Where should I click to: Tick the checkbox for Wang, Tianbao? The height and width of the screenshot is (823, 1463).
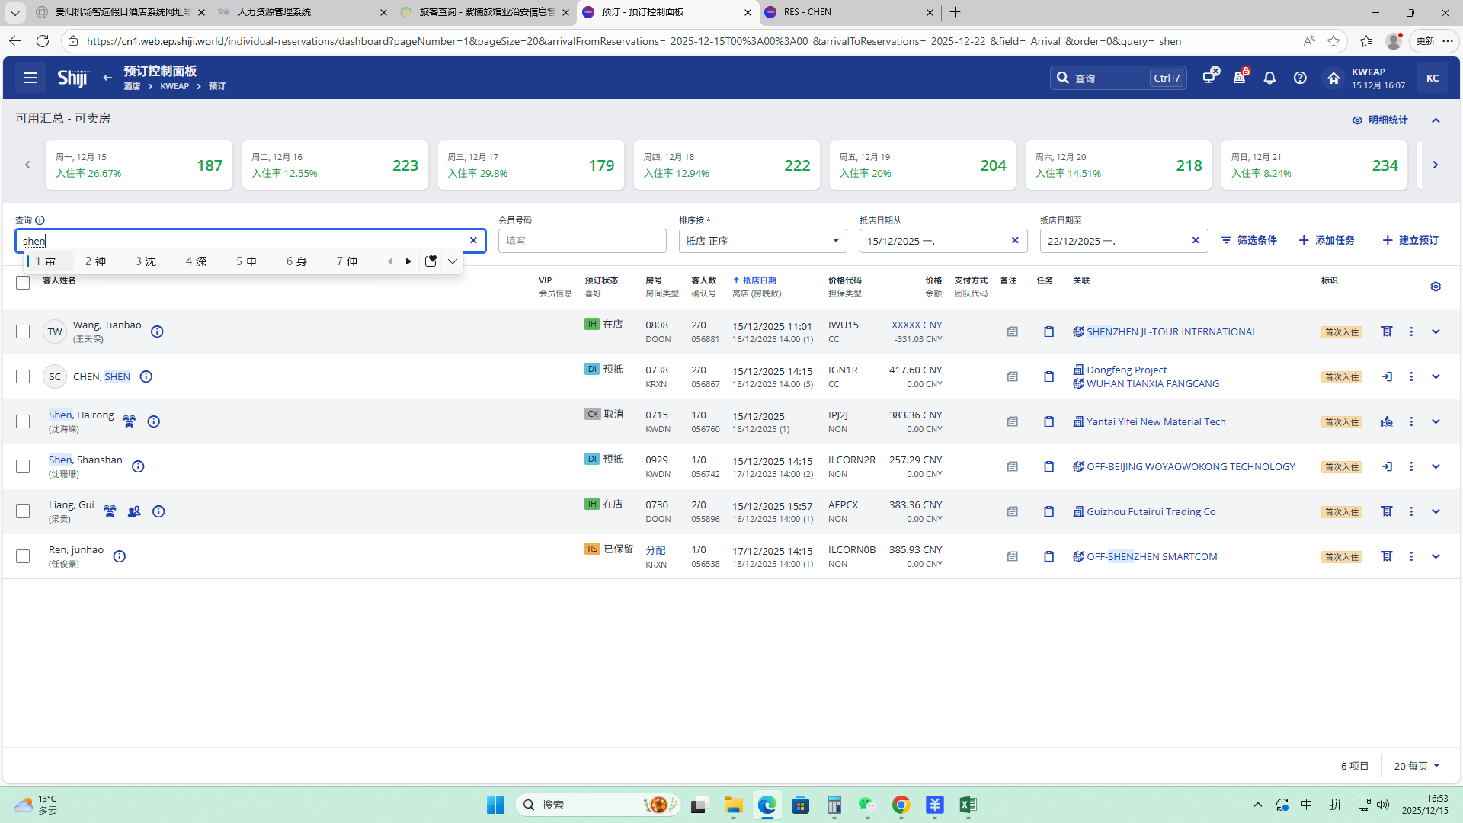tap(23, 331)
